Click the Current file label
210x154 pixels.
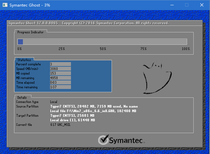[x=24, y=125]
